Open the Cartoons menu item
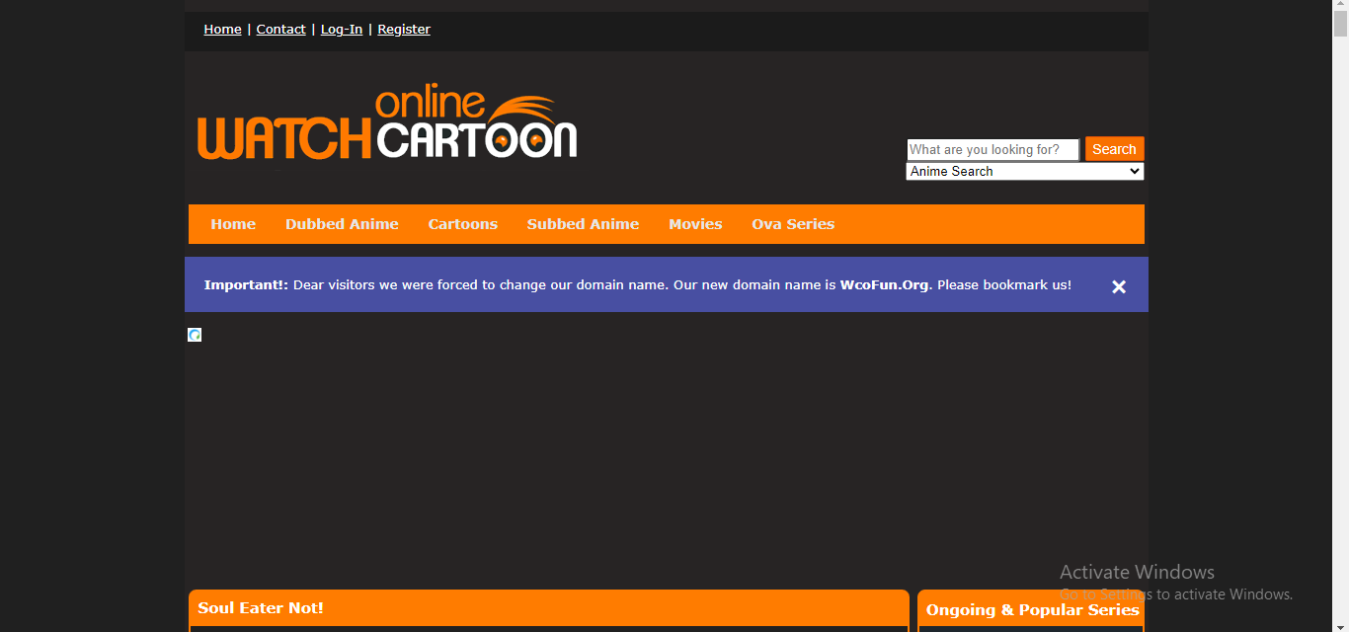This screenshot has width=1349, height=632. click(x=463, y=224)
